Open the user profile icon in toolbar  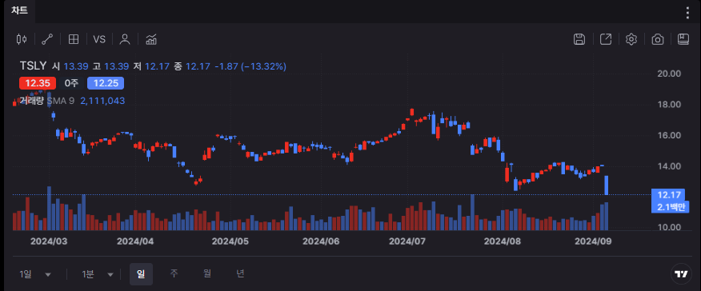point(125,39)
